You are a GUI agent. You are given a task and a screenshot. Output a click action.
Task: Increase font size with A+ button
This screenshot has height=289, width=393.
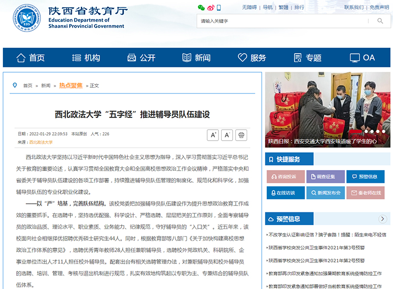point(213,135)
